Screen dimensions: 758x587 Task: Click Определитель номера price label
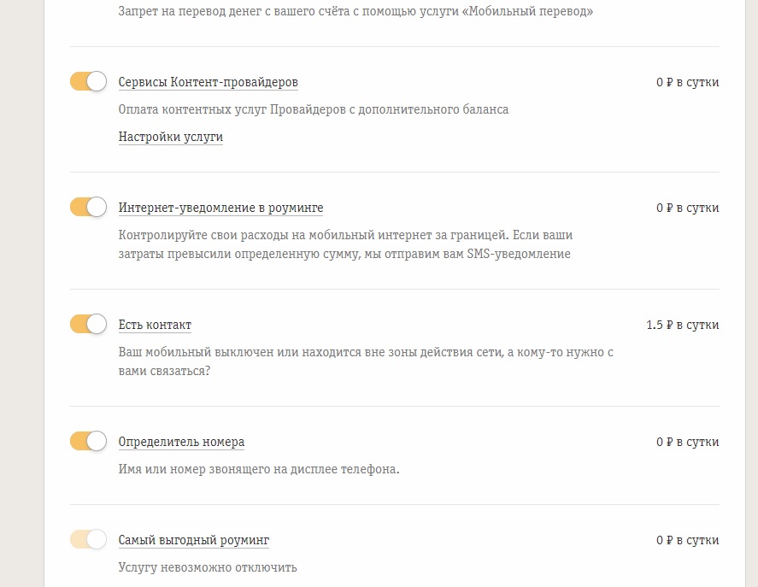click(x=687, y=442)
